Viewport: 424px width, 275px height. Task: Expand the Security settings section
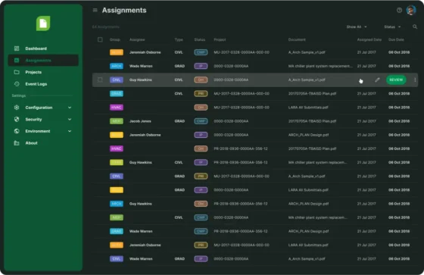43,120
